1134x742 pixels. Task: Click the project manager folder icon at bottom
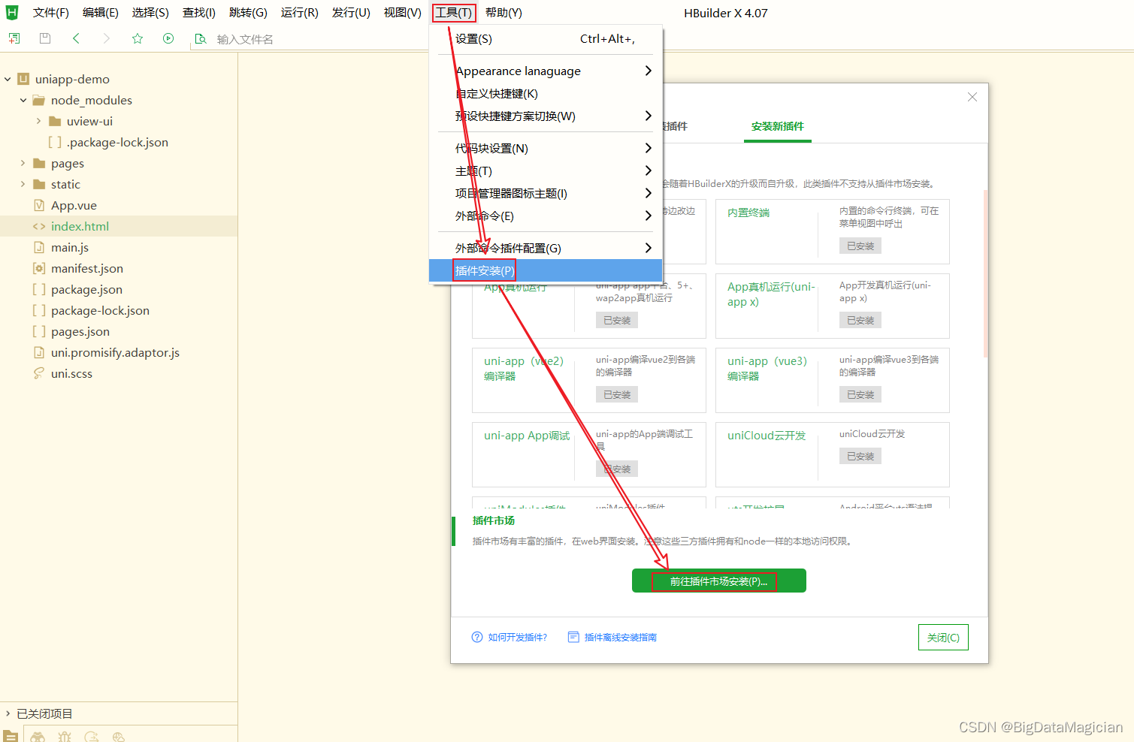pyautogui.click(x=11, y=736)
